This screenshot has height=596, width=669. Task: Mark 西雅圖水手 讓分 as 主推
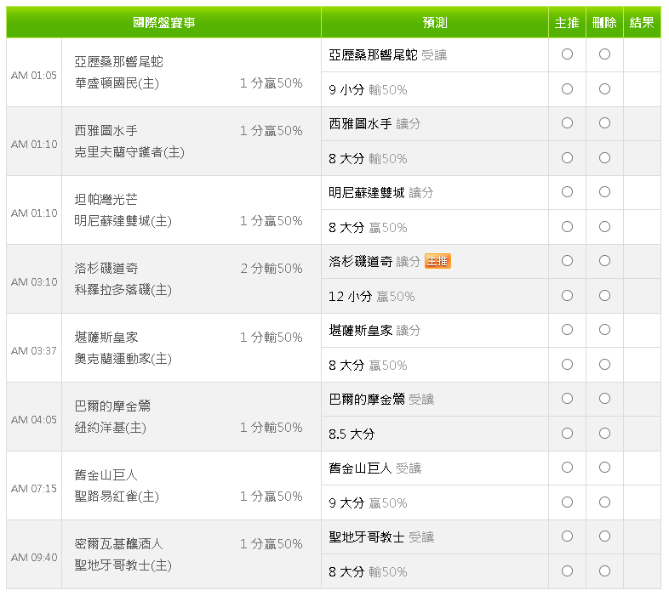[567, 123]
